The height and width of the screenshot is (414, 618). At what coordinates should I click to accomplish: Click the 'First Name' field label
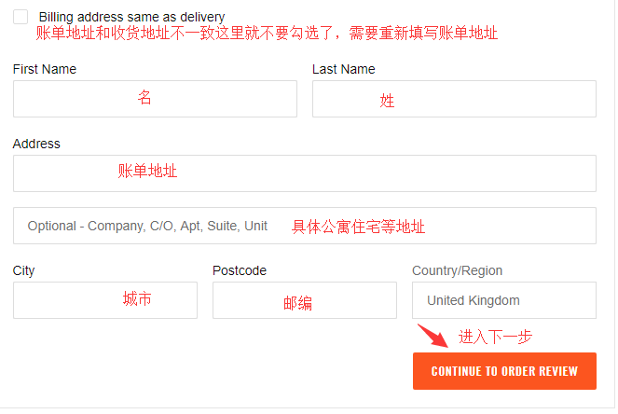45,69
